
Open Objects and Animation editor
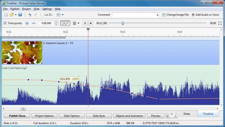(129, 116)
